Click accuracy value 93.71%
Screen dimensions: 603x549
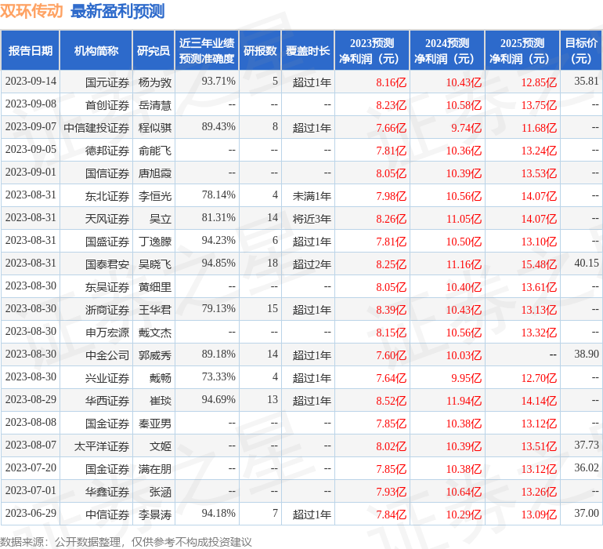click(x=218, y=82)
